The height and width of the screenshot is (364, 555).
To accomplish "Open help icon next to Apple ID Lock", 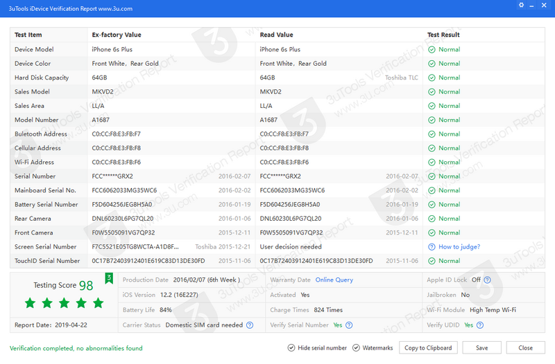I will [x=488, y=280].
